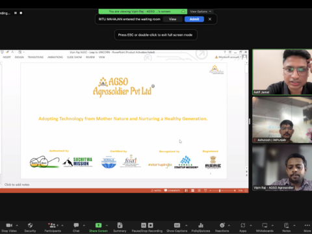Toggle Show Captions CC icon
This screenshot has height=234, width=312.
(177, 226)
